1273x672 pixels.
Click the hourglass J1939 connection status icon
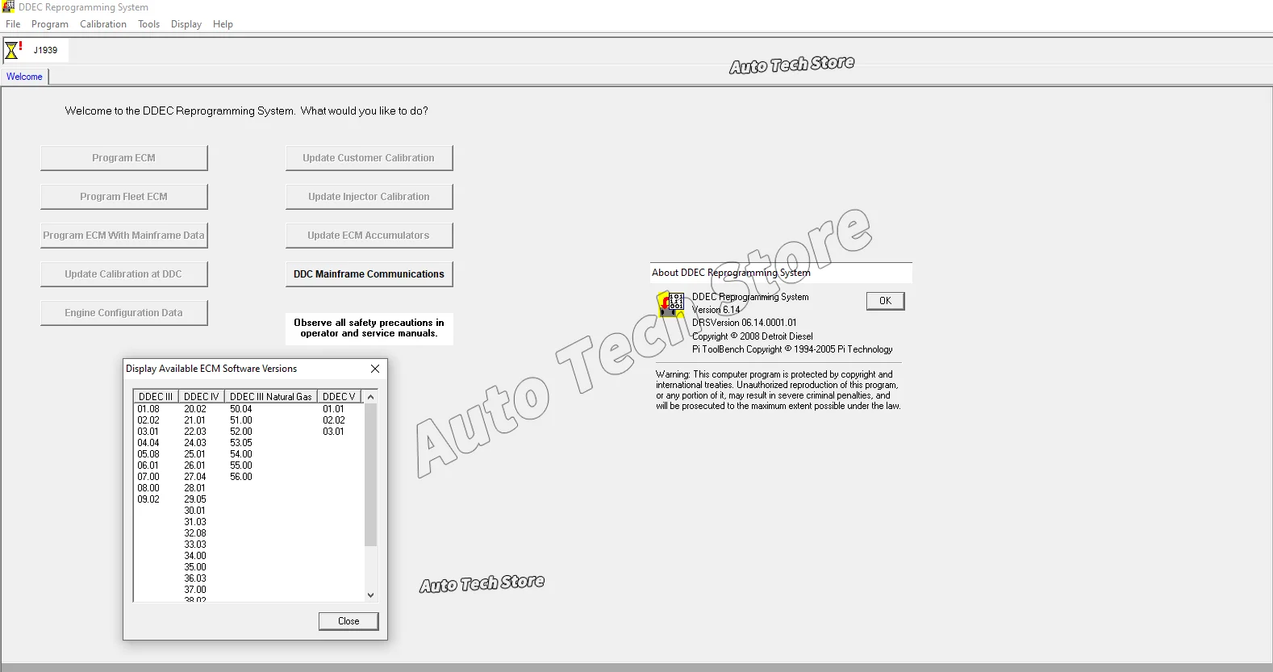[13, 50]
